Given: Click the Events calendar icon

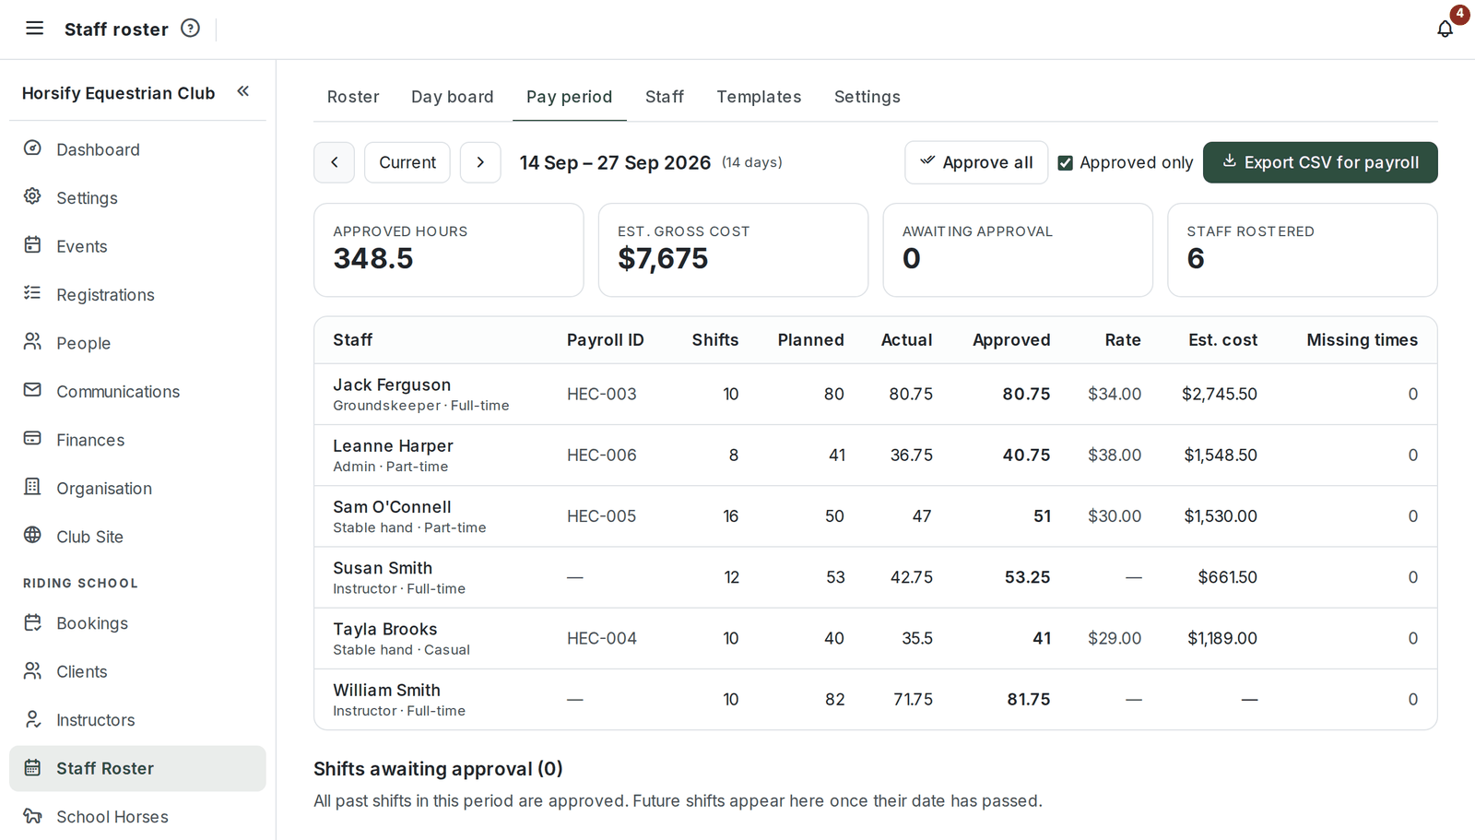Looking at the screenshot, I should 32,245.
